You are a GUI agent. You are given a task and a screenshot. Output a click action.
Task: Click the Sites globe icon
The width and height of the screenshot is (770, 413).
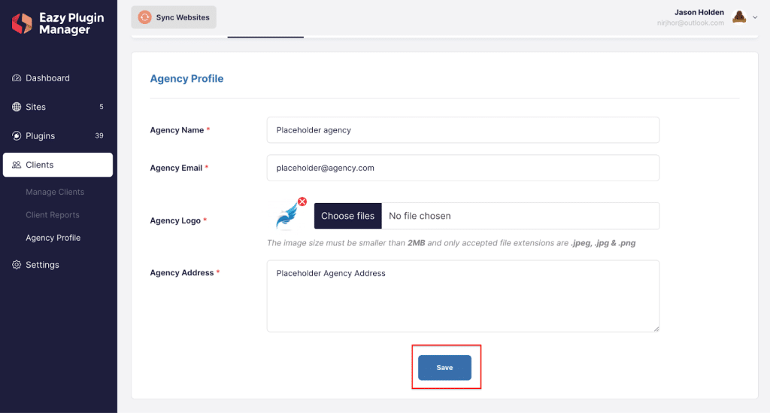tap(17, 107)
